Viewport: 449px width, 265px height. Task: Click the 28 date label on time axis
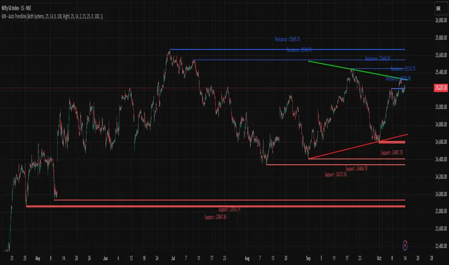tap(432, 258)
